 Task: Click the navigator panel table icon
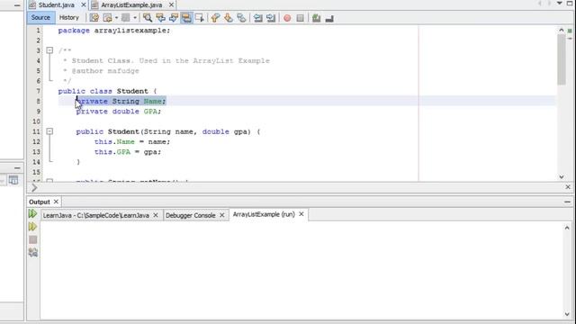click(13, 180)
